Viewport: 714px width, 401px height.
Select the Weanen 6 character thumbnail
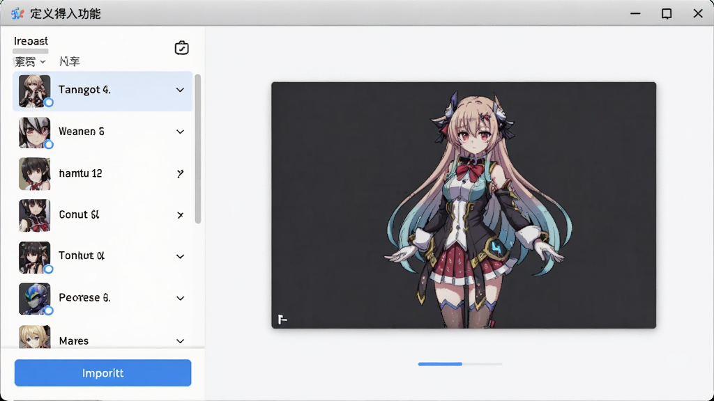coord(35,133)
